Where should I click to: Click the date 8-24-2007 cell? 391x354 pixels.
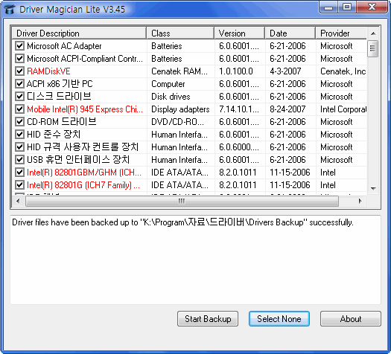pyautogui.click(x=287, y=109)
